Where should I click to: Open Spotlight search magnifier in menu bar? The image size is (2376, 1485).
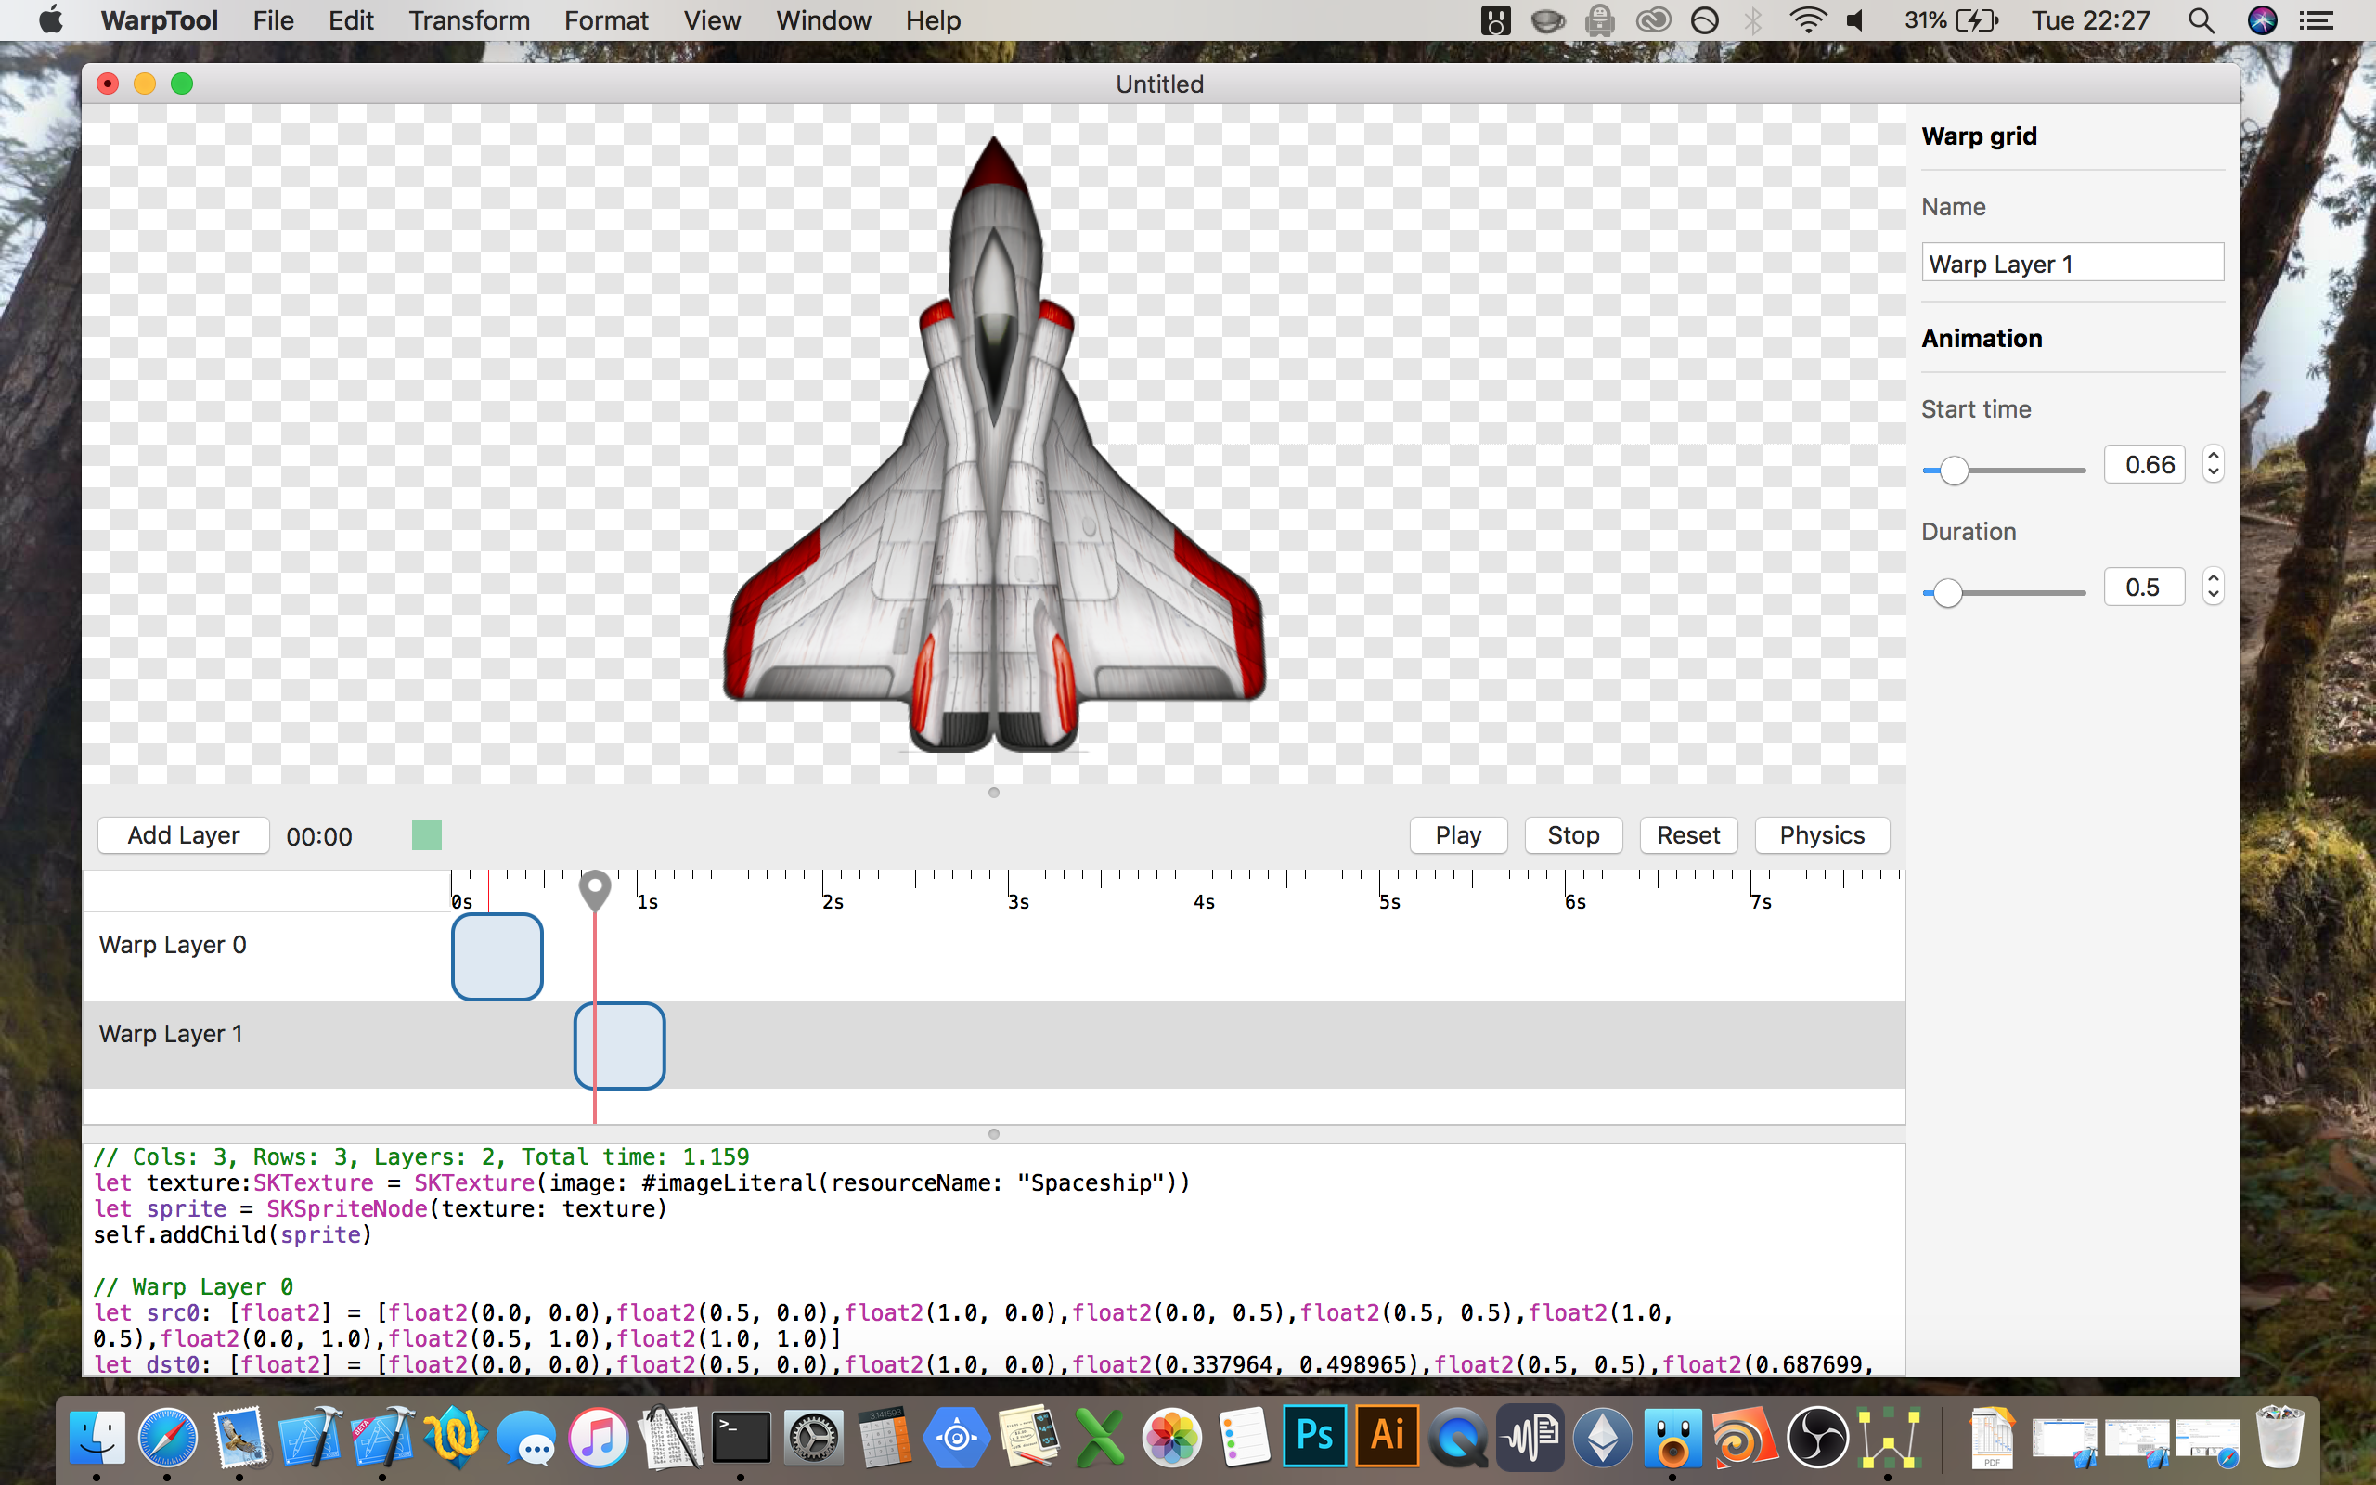[2201, 20]
